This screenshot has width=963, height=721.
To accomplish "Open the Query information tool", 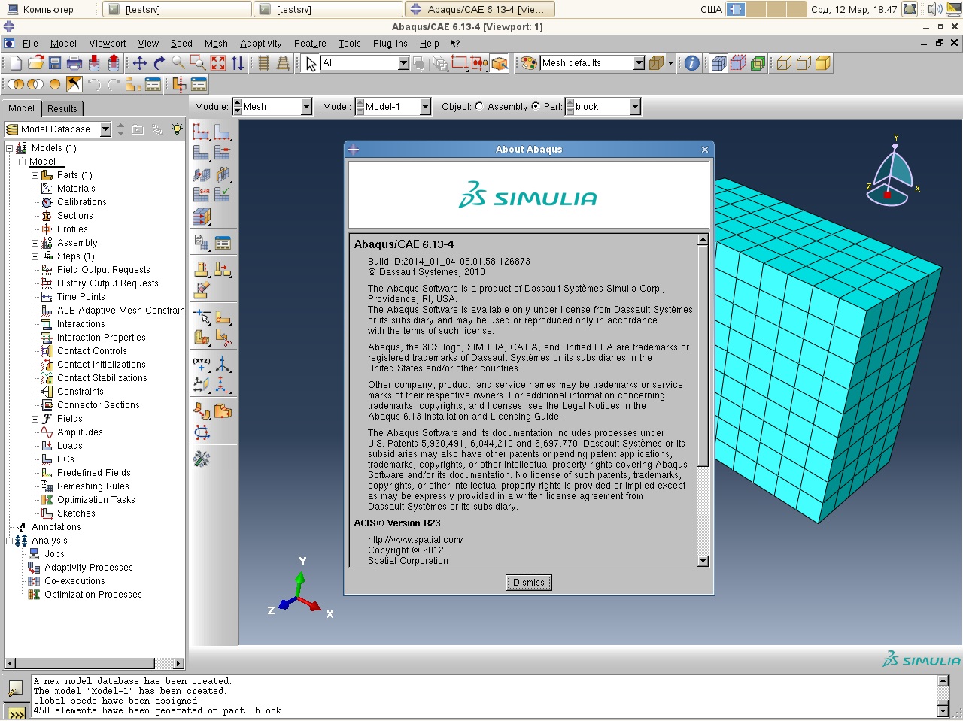I will [691, 63].
